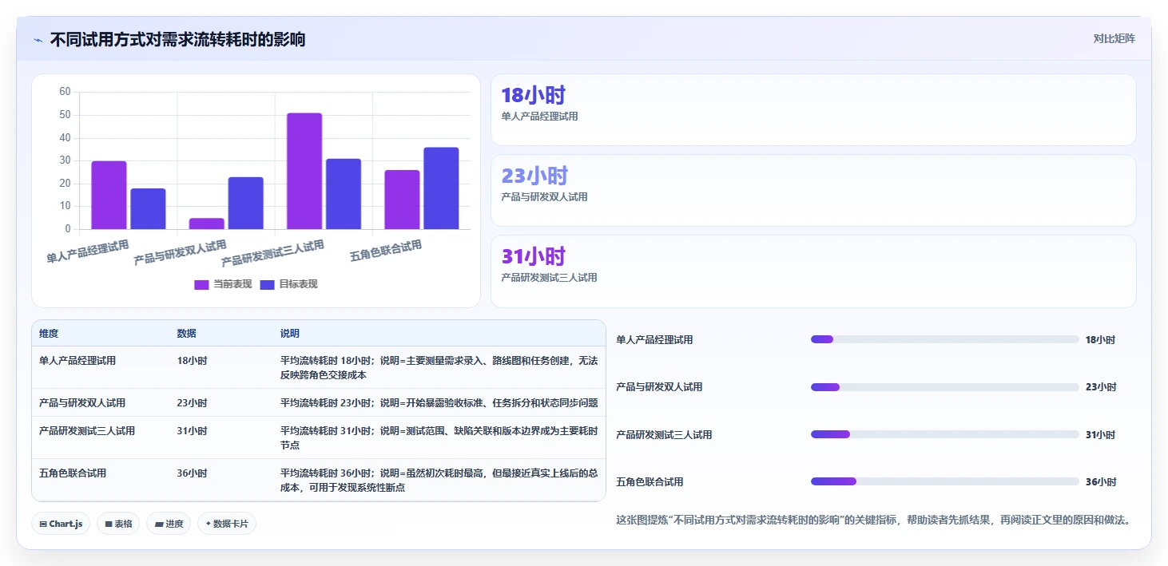
Task: Toggle the 目标表现 legend swatch
Action: [267, 284]
